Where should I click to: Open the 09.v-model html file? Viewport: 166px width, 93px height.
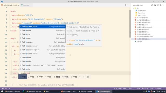145,37
